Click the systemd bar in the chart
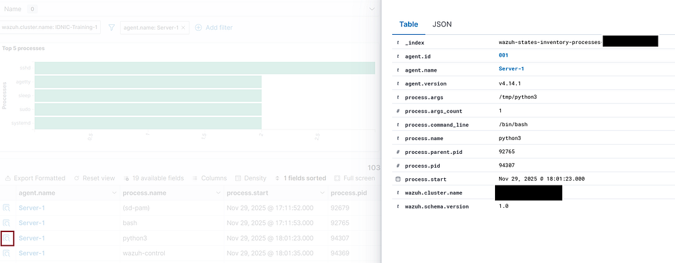The image size is (675, 263). click(x=148, y=123)
